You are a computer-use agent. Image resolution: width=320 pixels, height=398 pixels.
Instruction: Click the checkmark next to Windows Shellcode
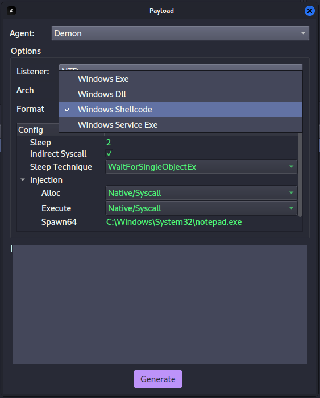pos(68,110)
